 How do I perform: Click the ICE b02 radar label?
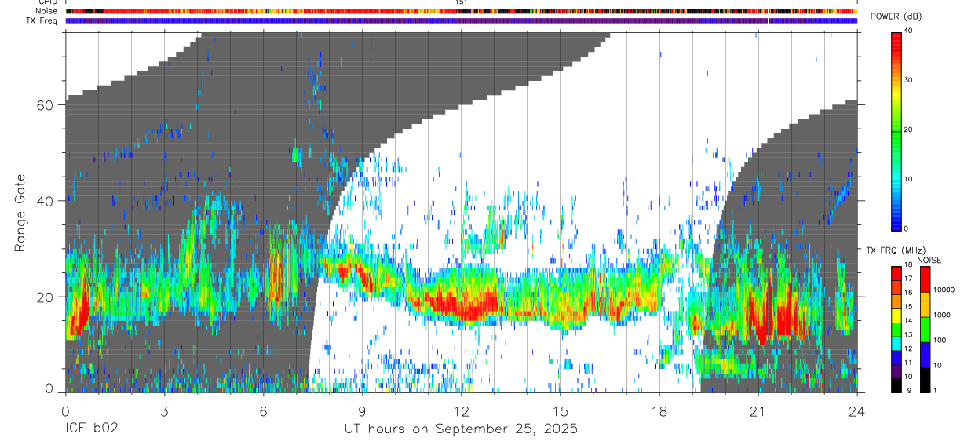click(x=93, y=429)
